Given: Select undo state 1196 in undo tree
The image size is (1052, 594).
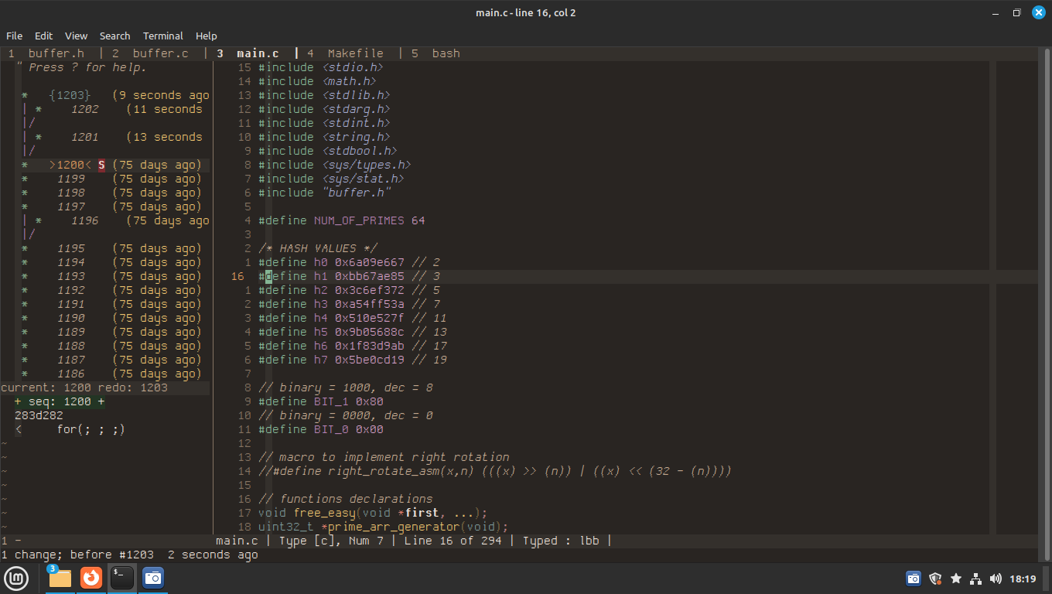Looking at the screenshot, I should [x=84, y=220].
